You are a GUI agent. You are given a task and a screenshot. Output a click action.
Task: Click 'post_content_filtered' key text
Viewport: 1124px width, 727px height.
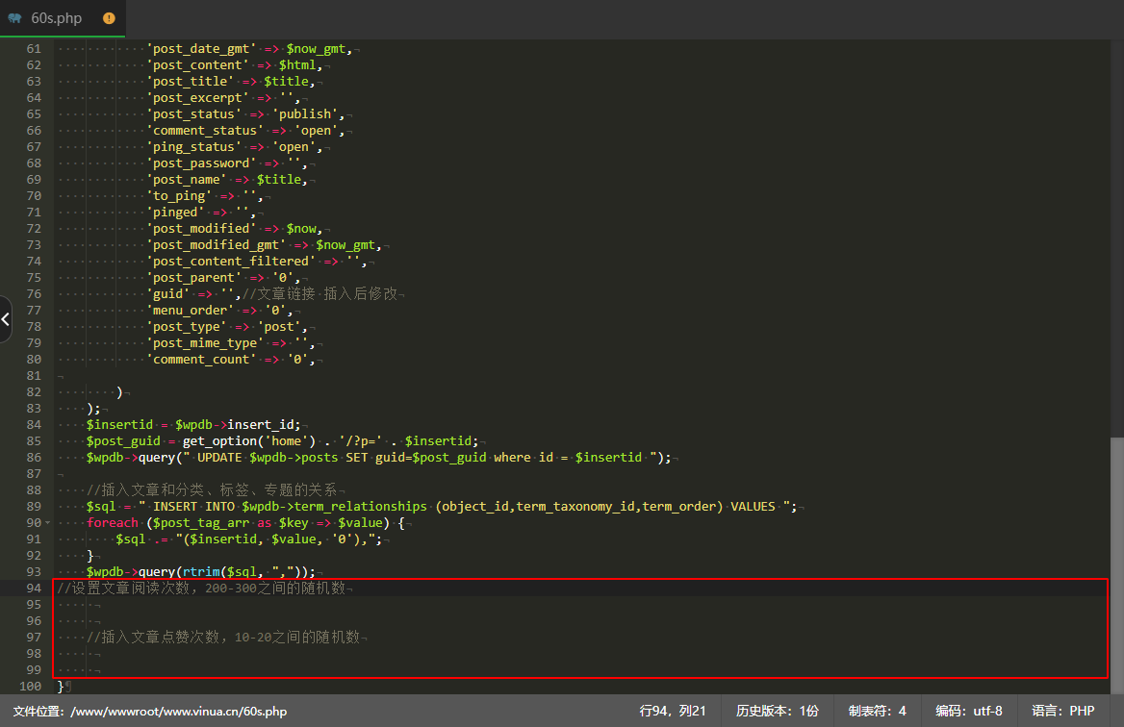point(231,262)
